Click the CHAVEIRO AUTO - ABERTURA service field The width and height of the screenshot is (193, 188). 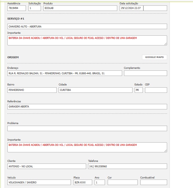tap(87, 27)
